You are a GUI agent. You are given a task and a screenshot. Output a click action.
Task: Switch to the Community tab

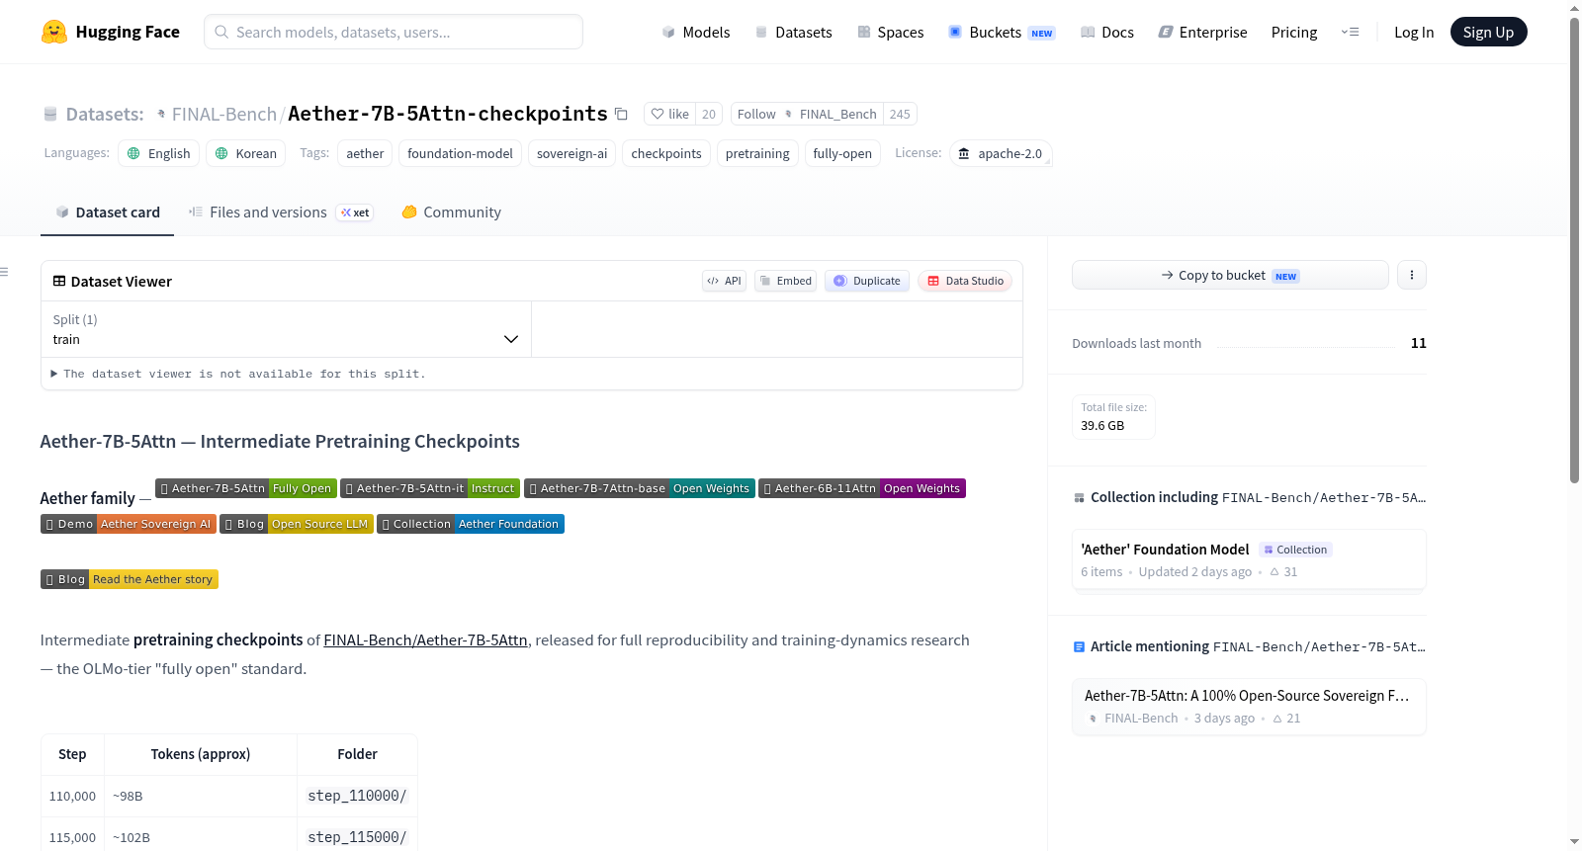pos(452,213)
